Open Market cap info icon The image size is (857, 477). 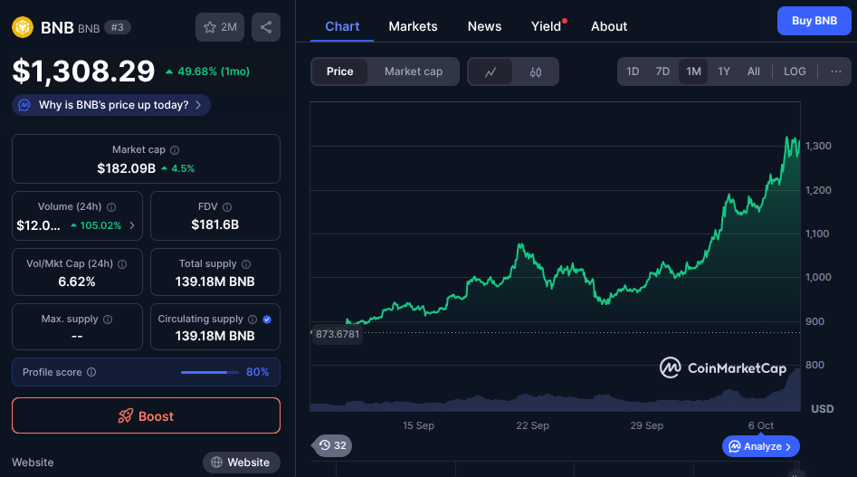click(x=175, y=150)
